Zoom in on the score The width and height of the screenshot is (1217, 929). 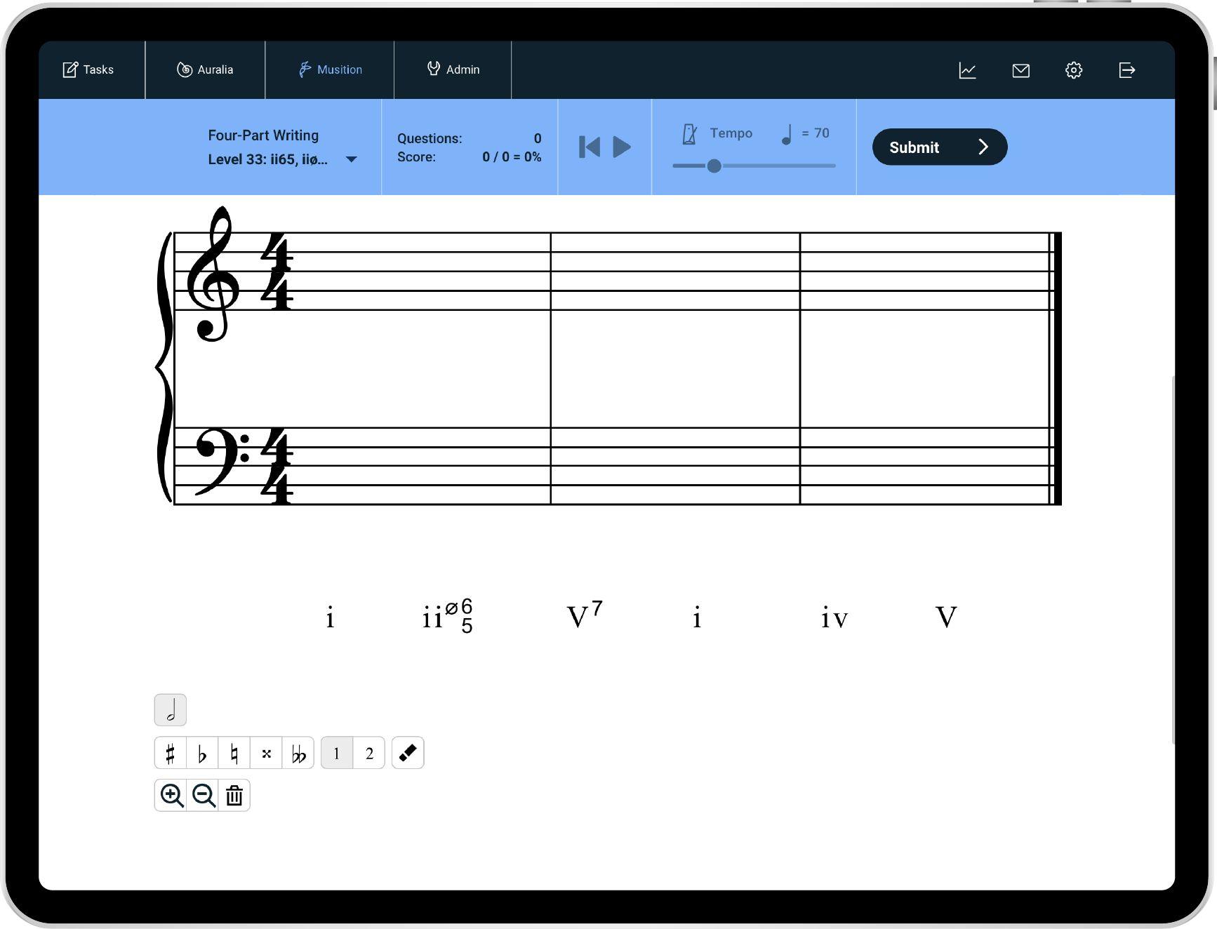(x=171, y=796)
